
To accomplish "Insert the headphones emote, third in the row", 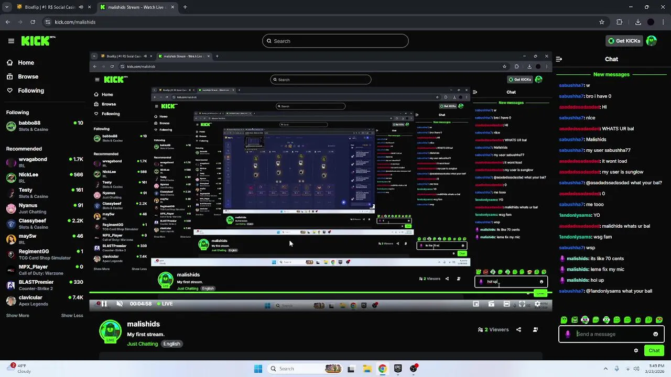I will 585,320.
